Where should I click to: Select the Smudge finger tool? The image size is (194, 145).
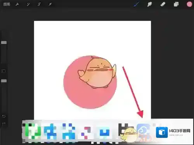click(x=149, y=4)
